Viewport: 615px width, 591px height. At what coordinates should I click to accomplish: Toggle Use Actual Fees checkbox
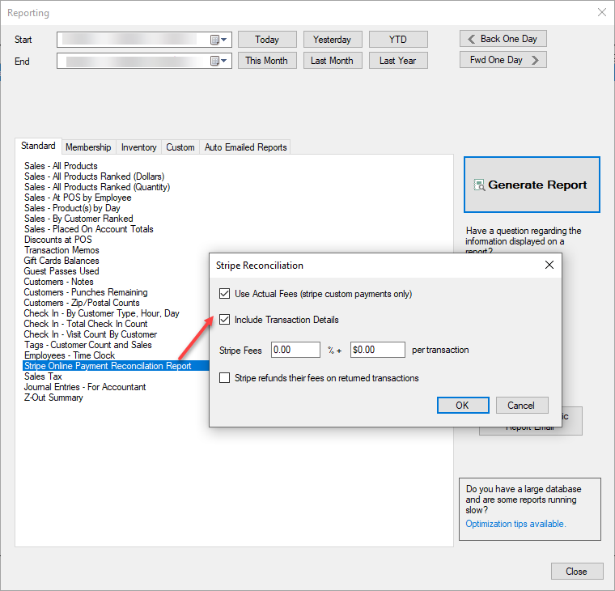click(224, 294)
